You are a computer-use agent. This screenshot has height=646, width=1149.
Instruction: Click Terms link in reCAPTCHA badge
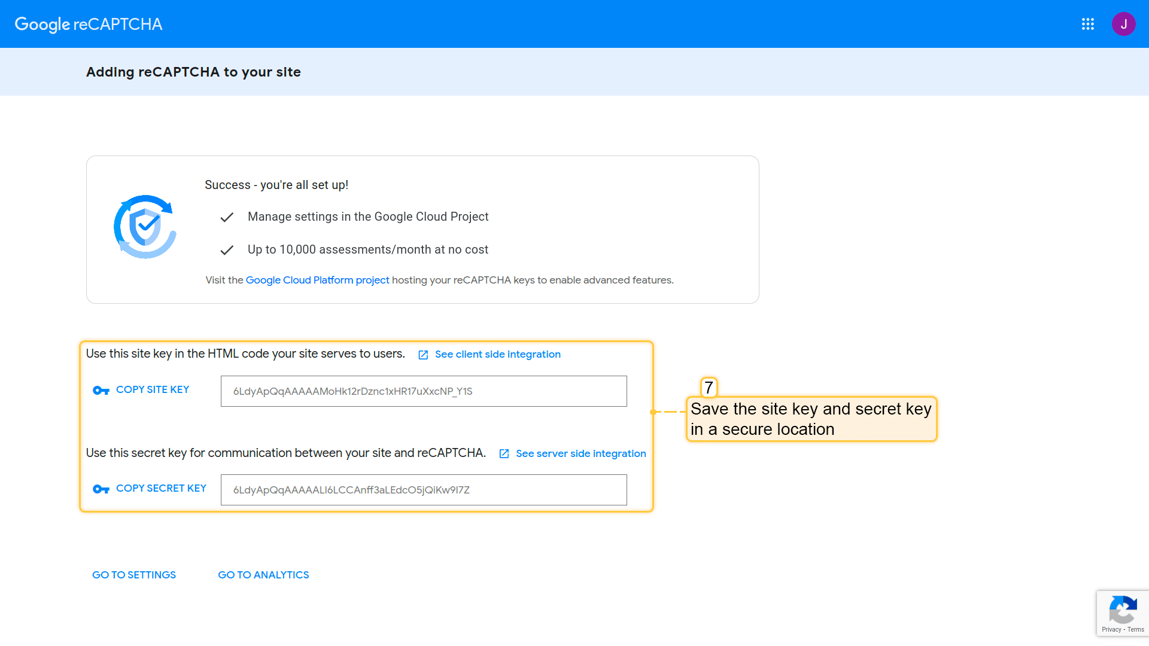click(1136, 629)
